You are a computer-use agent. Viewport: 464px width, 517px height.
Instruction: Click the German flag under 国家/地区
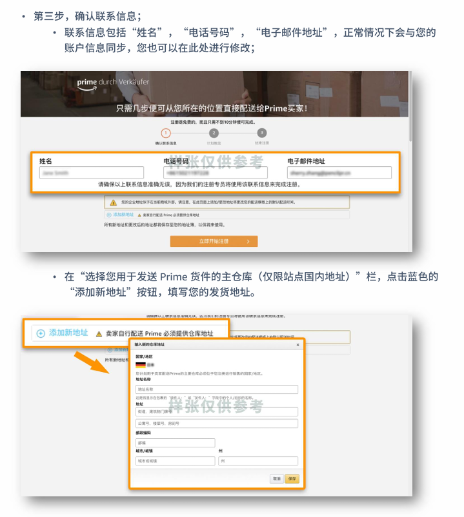[x=141, y=365]
